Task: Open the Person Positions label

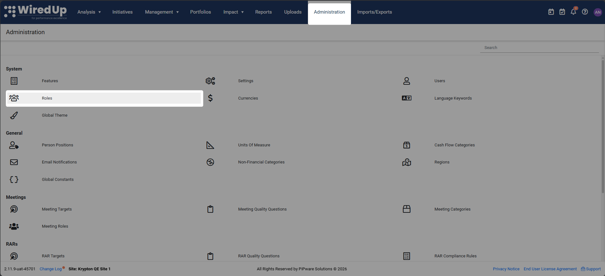Action: pos(57,145)
